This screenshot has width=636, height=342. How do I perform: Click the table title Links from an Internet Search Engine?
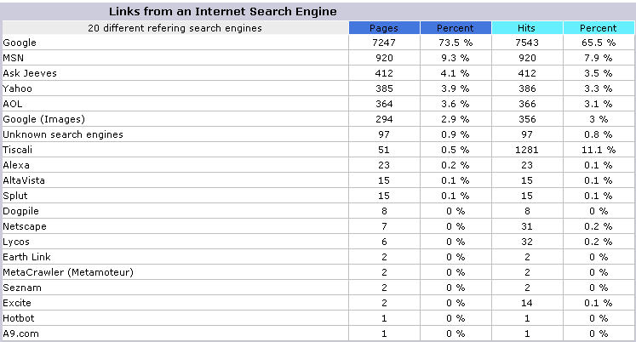[223, 11]
